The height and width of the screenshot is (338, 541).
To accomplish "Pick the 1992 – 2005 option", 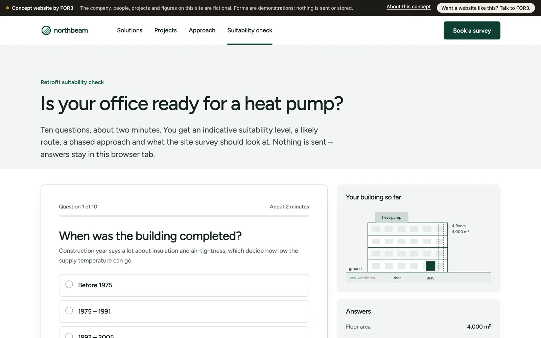I will coord(184,333).
